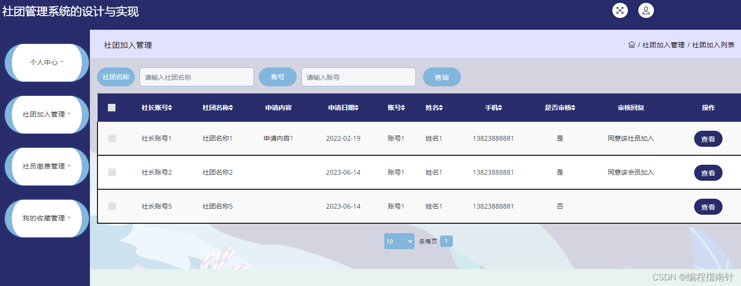
Task: Click the 社团加入管理 page heading
Action: pos(128,45)
